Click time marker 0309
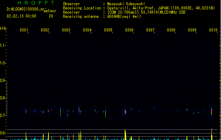The width and height of the screenshot is (221, 140). (x=192, y=30)
